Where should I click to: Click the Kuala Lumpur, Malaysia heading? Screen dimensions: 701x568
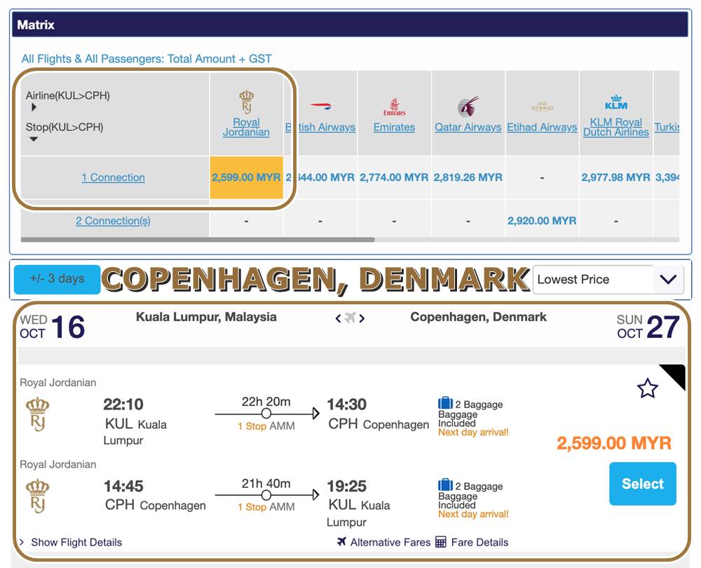pyautogui.click(x=206, y=317)
